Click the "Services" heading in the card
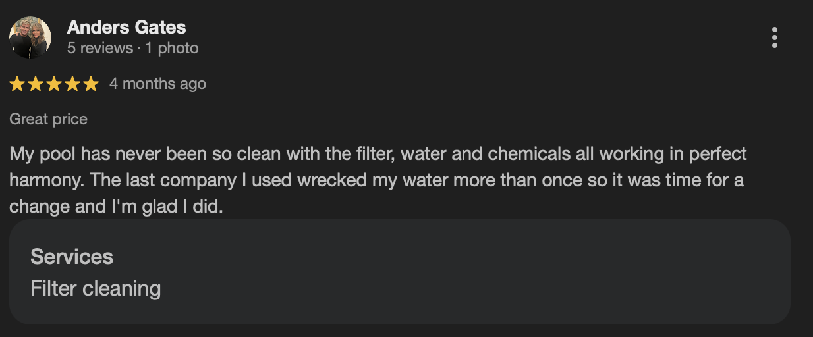813x337 pixels. pyautogui.click(x=72, y=257)
